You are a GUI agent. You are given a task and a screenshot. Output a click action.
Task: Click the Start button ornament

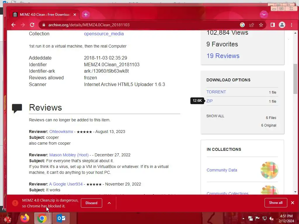coord(8,219)
